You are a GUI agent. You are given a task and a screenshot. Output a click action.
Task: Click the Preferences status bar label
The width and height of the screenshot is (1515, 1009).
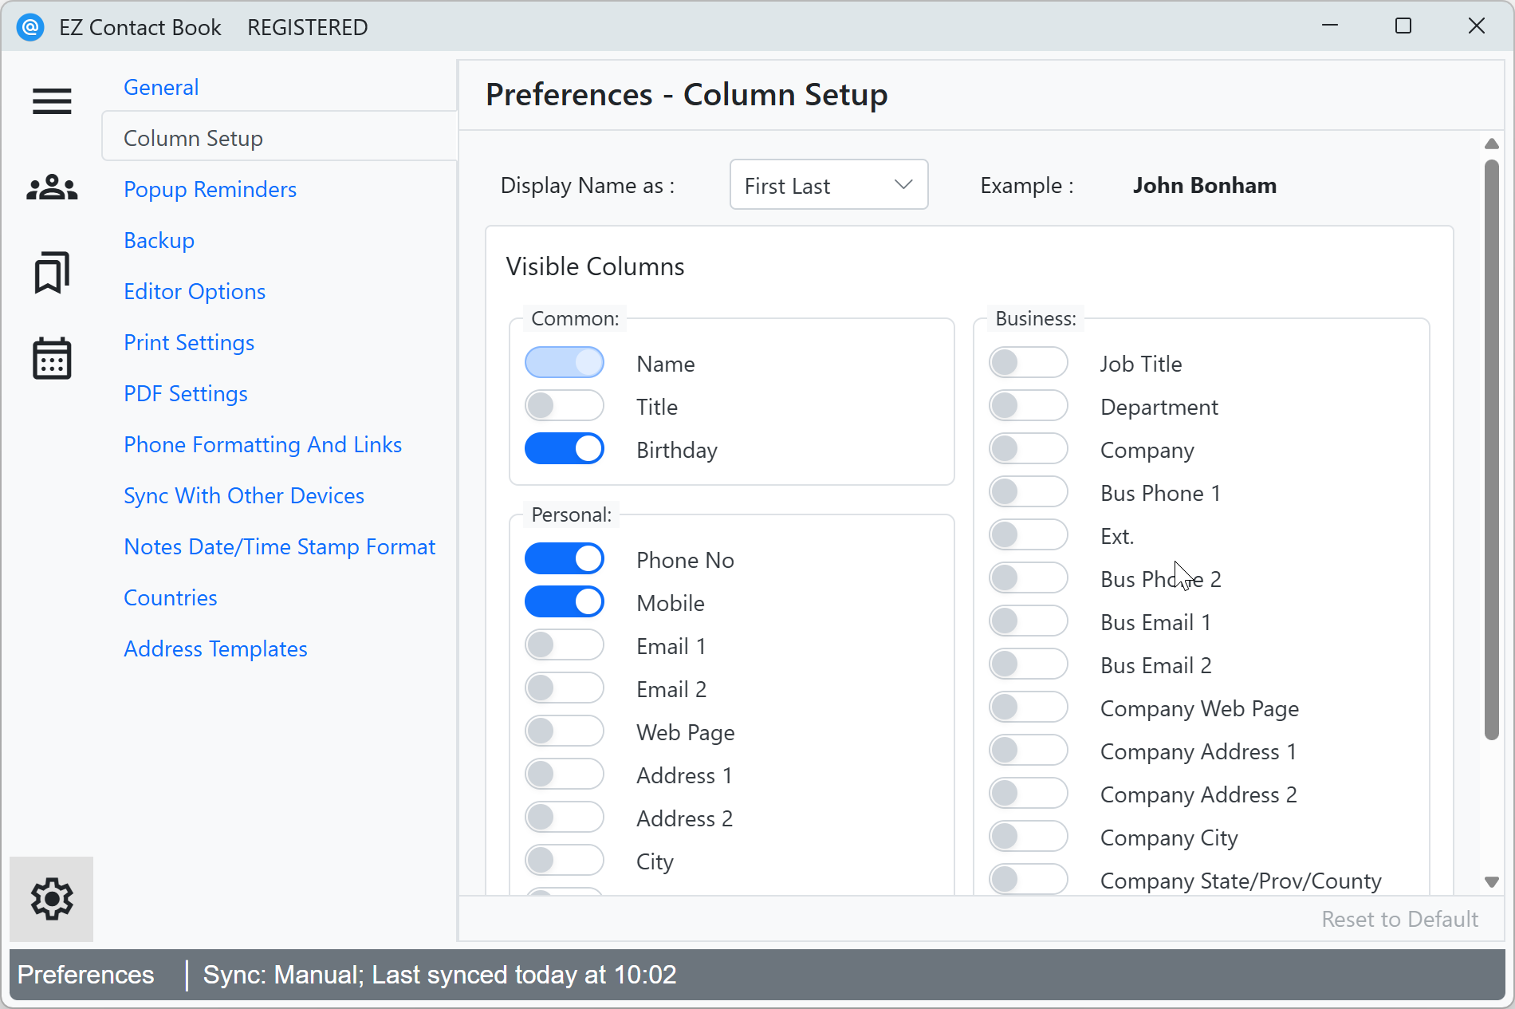pos(85,975)
